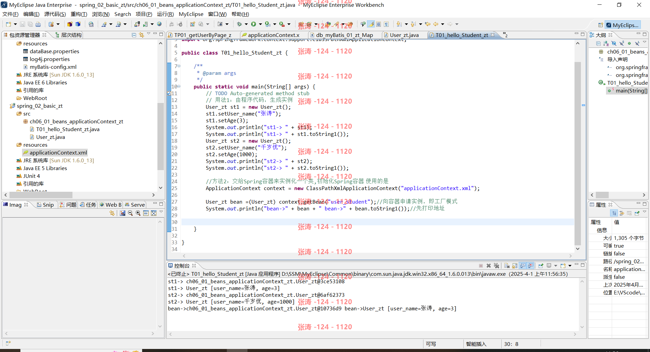
Task: Open Console new console view icon
Action: click(563, 266)
